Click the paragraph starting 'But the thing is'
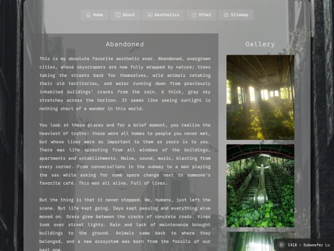This screenshot has height=251, width=334. (125, 224)
